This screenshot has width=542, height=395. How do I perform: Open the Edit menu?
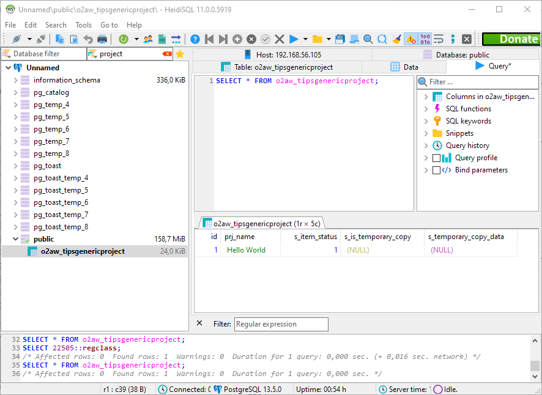(31, 25)
